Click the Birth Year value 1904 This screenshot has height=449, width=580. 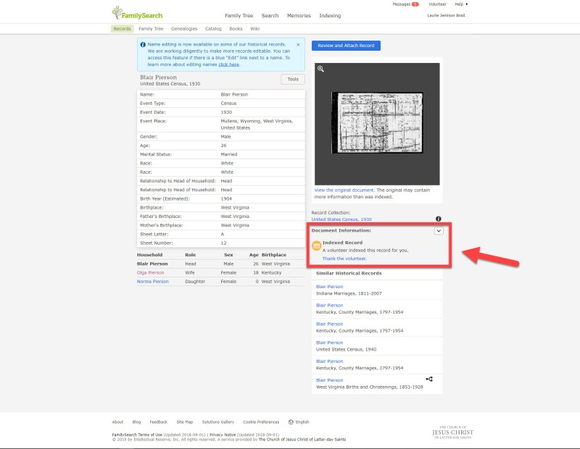(226, 199)
